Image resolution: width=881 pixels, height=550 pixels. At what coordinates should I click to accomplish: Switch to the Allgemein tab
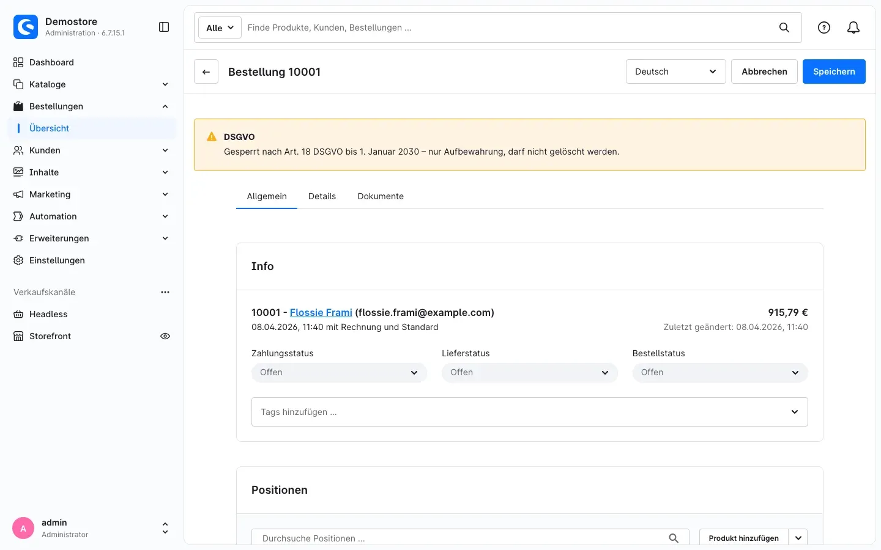[267, 196]
